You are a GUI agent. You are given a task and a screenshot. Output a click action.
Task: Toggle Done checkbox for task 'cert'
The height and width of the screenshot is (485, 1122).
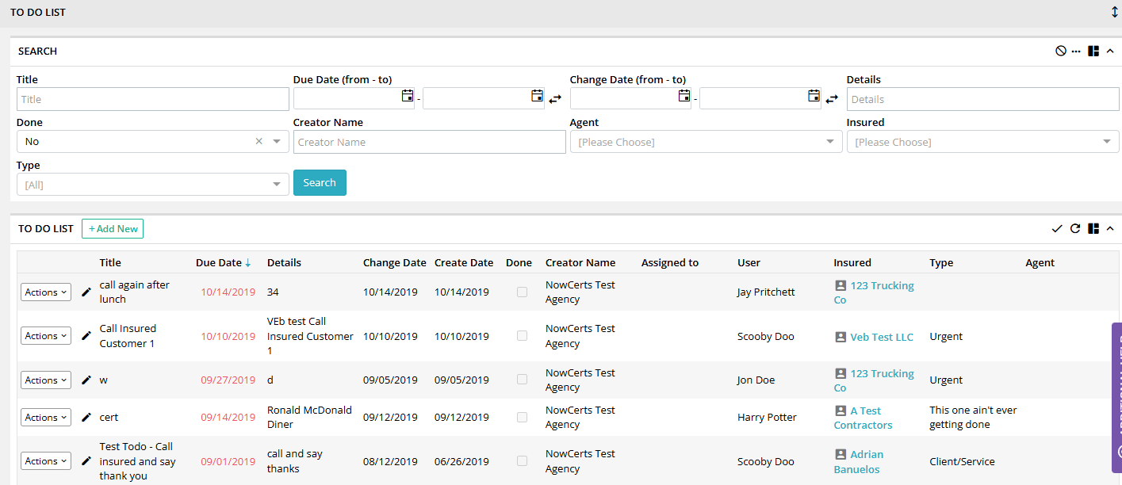[x=522, y=417]
